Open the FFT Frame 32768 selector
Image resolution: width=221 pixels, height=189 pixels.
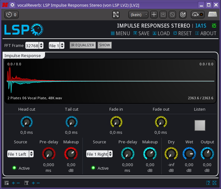[34, 45]
